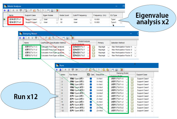
Task: Open Coefficient Specification dropdown for 減衰モデルT1-X
Action: point(70,47)
